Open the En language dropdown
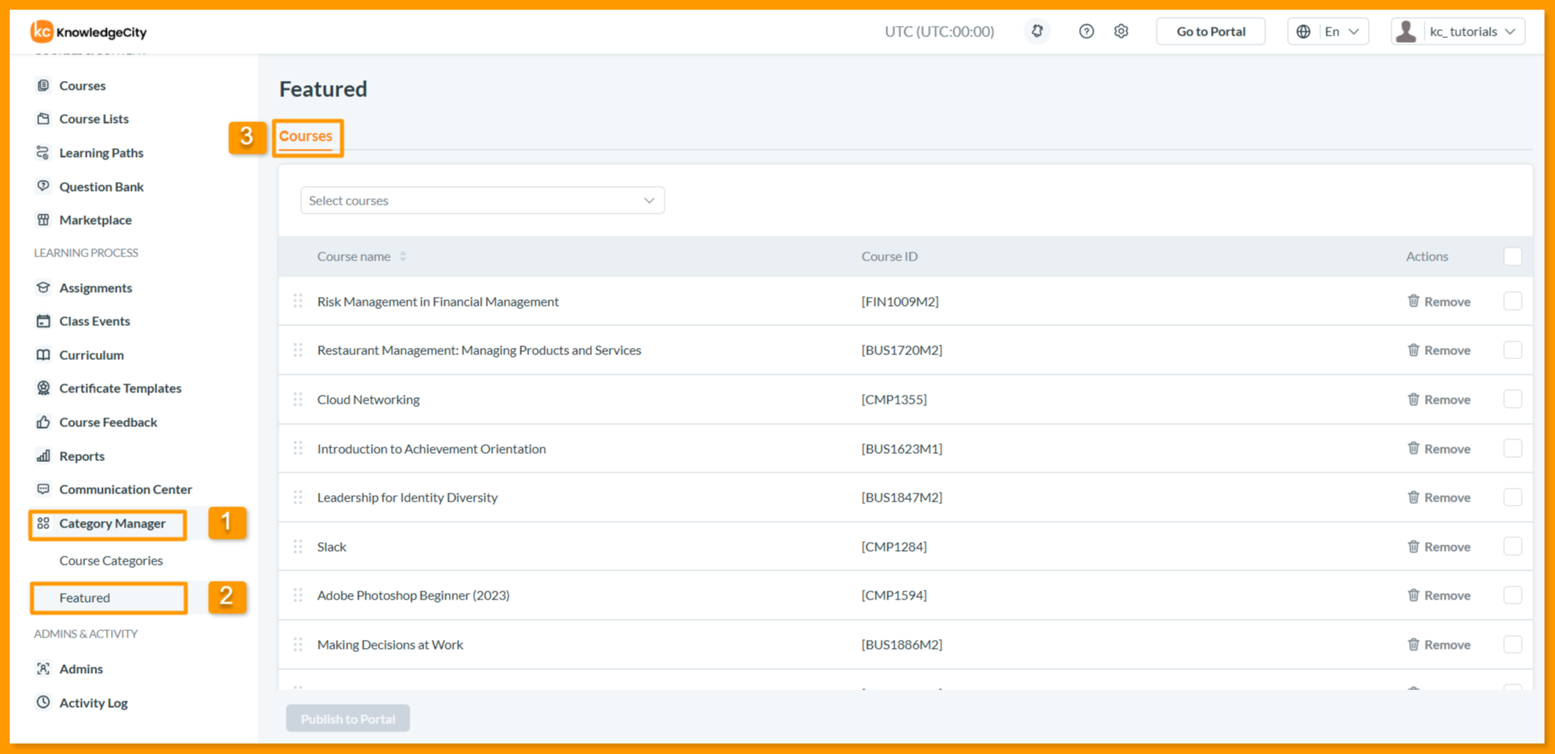Viewport: 1555px width, 754px height. click(1328, 32)
